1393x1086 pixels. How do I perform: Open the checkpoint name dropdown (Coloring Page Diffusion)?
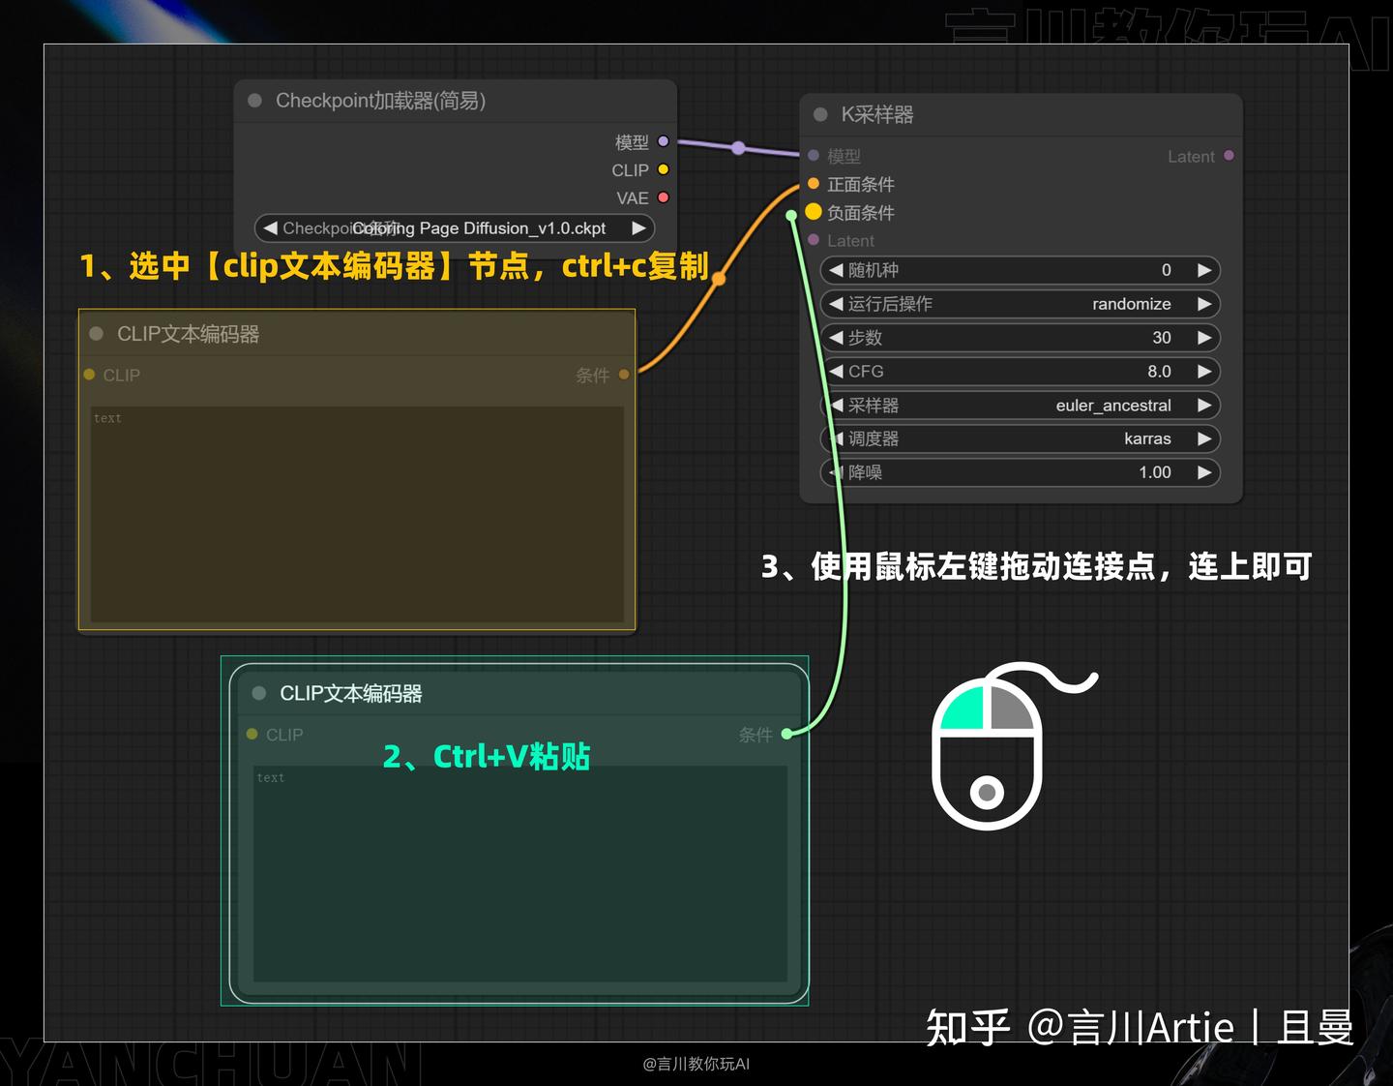455,228
